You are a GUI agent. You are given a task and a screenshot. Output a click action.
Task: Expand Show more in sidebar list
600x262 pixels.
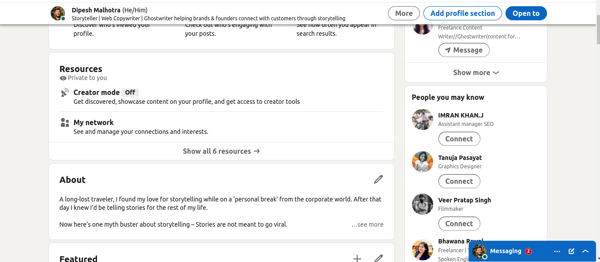coord(476,72)
